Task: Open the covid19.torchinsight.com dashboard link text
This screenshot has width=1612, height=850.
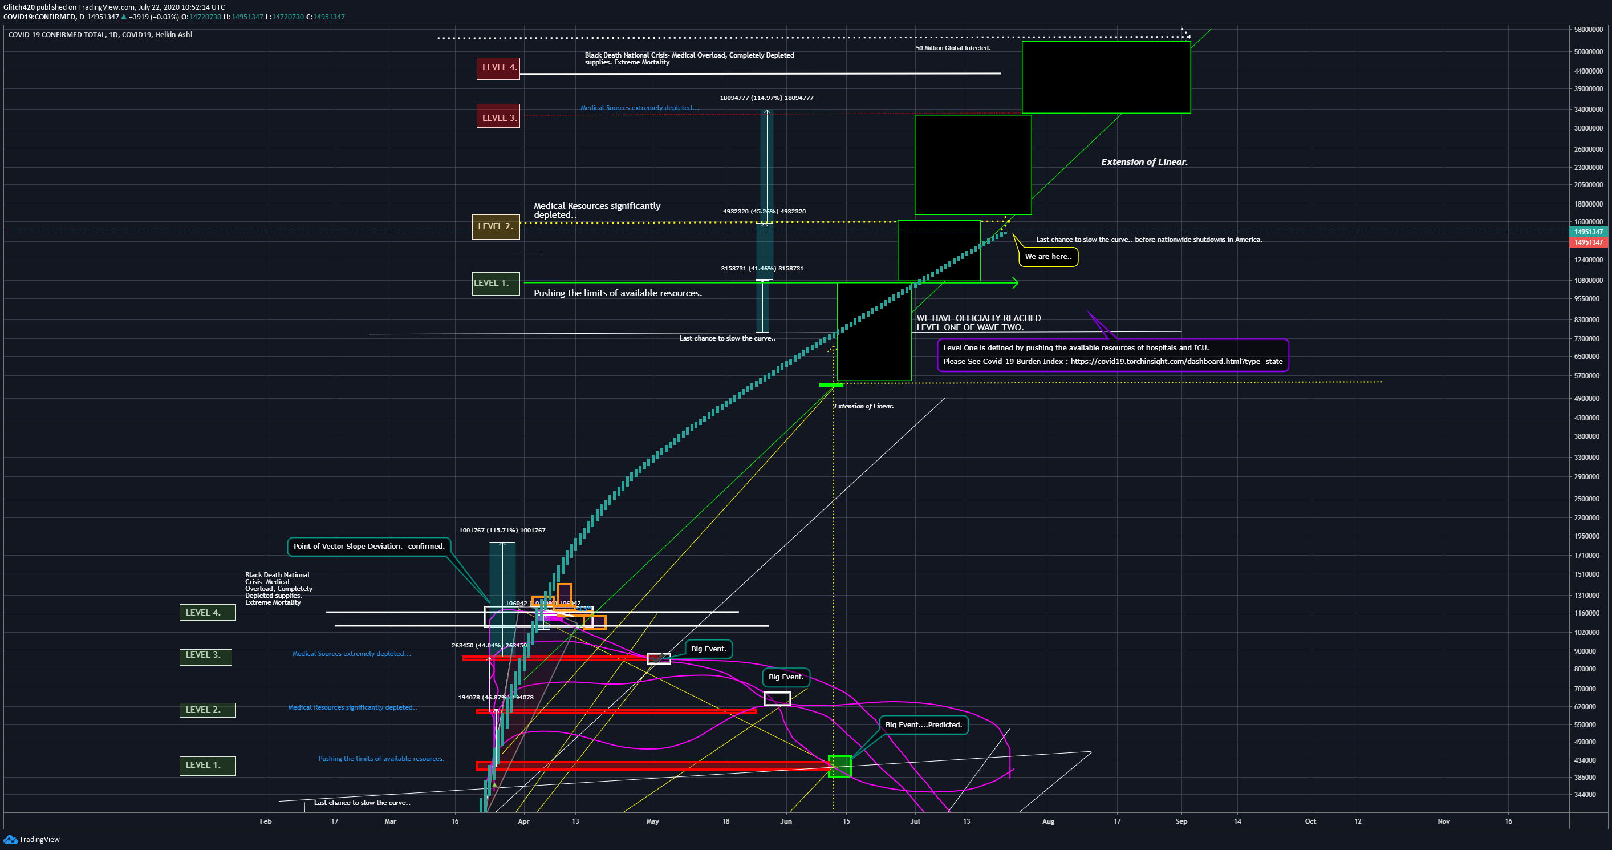Action: [x=1176, y=362]
